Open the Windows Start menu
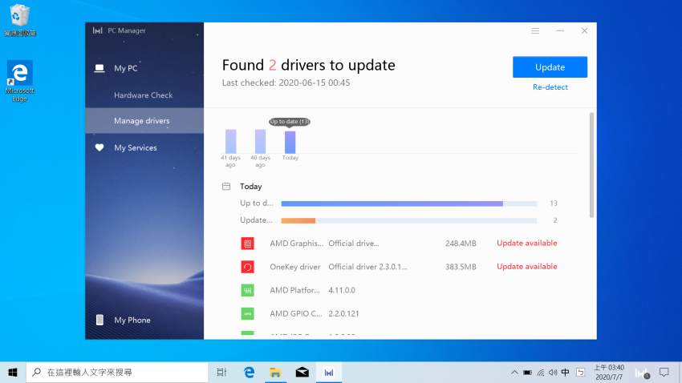Image resolution: width=682 pixels, height=383 pixels. 13,372
